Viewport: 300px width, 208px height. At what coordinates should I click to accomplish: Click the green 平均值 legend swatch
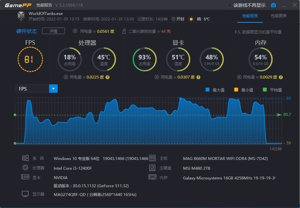click(x=265, y=90)
